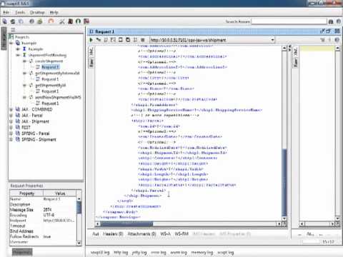Open the memory log tab
This screenshot has height=257, width=343.
(202, 253)
